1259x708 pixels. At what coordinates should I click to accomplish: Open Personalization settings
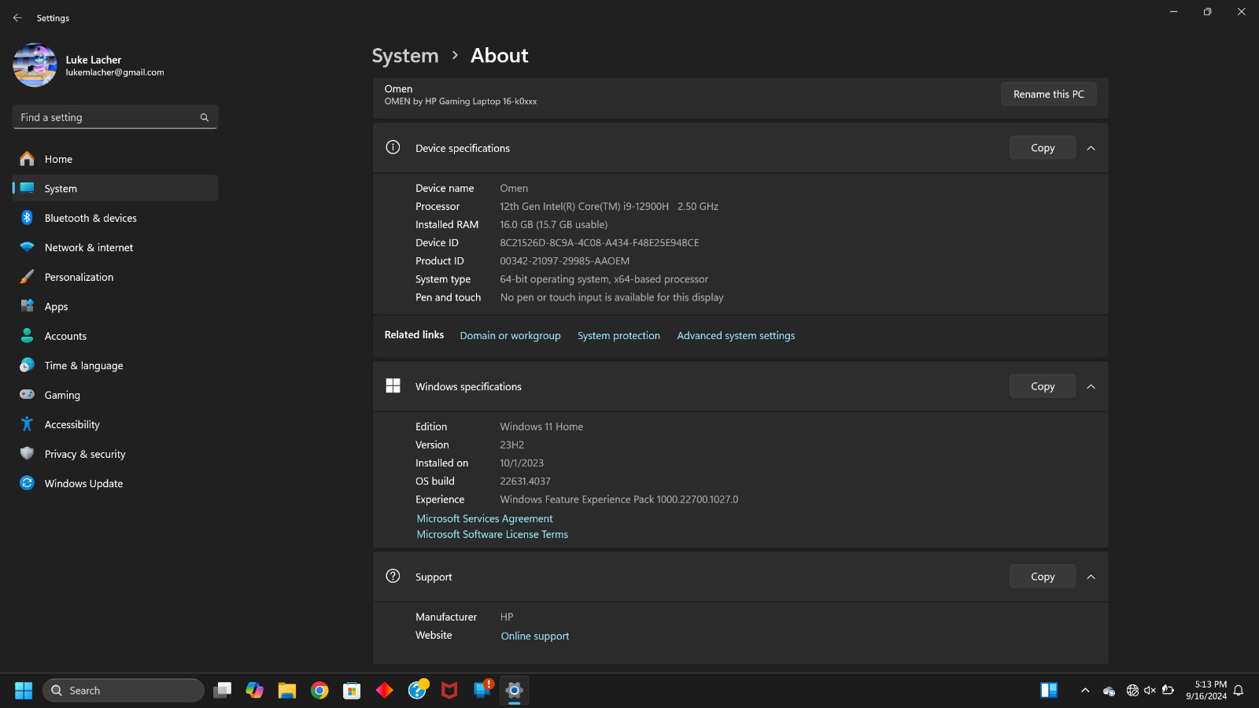115,277
